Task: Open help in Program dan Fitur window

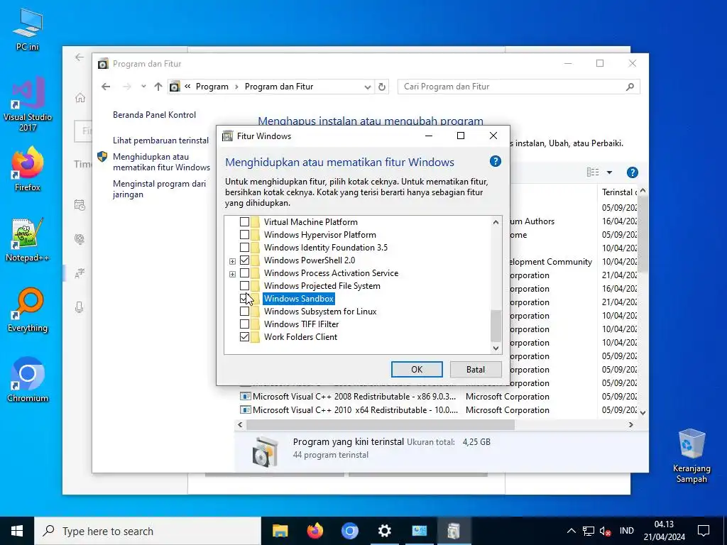Action: (632, 172)
